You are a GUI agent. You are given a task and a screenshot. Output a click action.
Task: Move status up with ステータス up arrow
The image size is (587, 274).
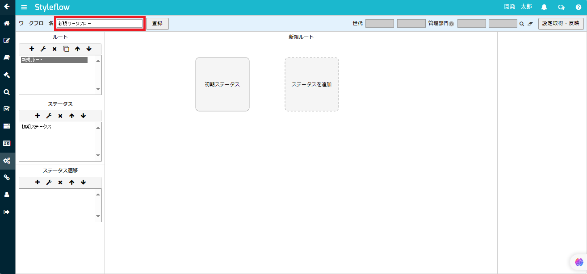pos(71,116)
